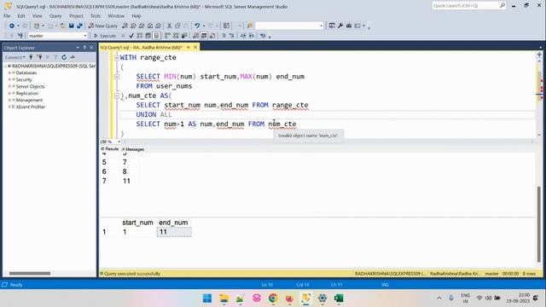Click the Increase Indent icon
The width and height of the screenshot is (546, 307).
click(x=252, y=36)
